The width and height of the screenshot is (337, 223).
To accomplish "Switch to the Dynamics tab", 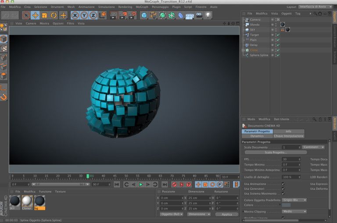I will tap(257, 136).
